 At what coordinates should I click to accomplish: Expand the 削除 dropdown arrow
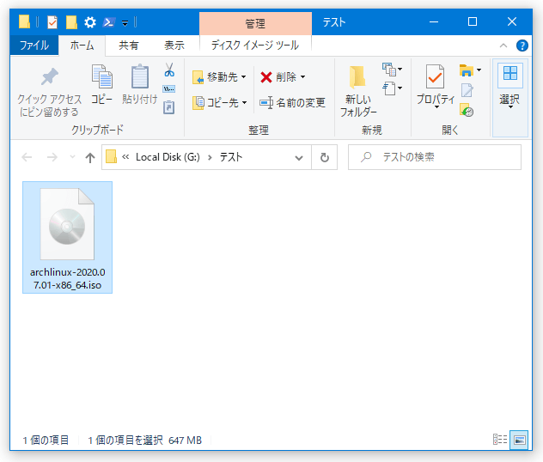click(303, 76)
